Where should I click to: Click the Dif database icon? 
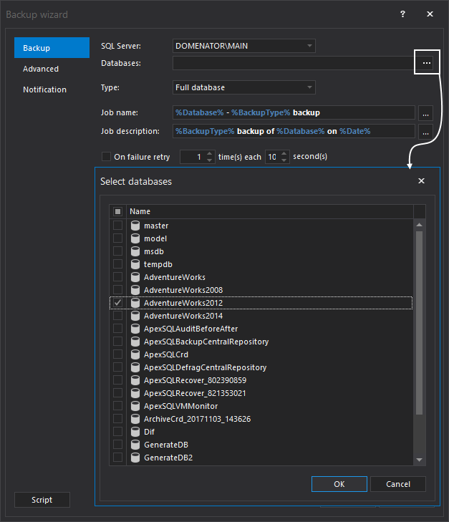[135, 432]
